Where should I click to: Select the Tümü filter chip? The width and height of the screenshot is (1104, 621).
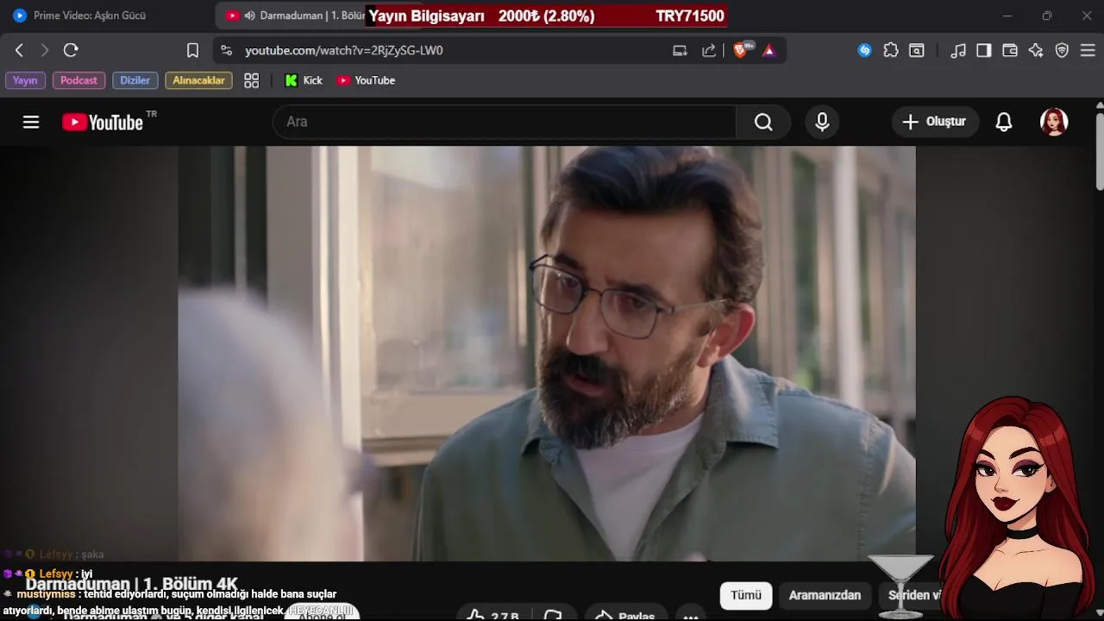tap(746, 595)
